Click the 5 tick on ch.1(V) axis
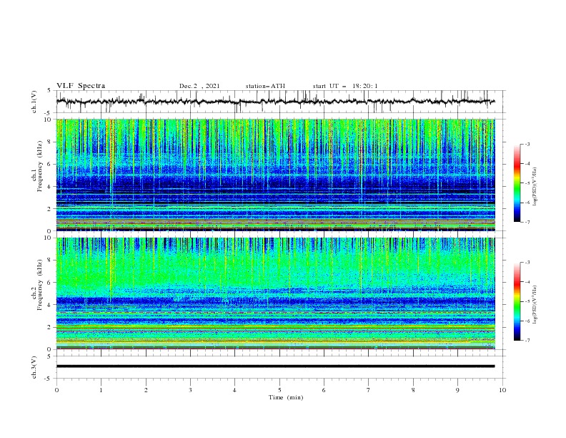 point(49,91)
